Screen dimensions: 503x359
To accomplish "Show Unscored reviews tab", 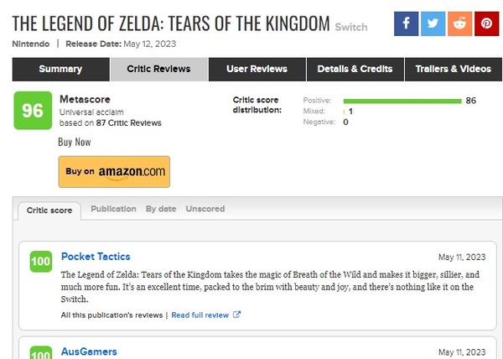I will tap(205, 209).
